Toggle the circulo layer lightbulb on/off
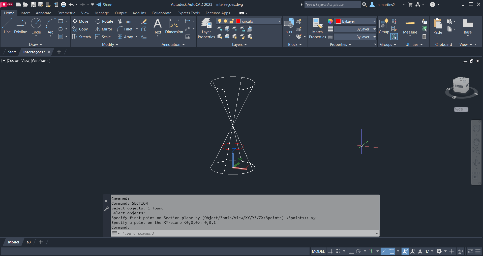 tap(220, 21)
